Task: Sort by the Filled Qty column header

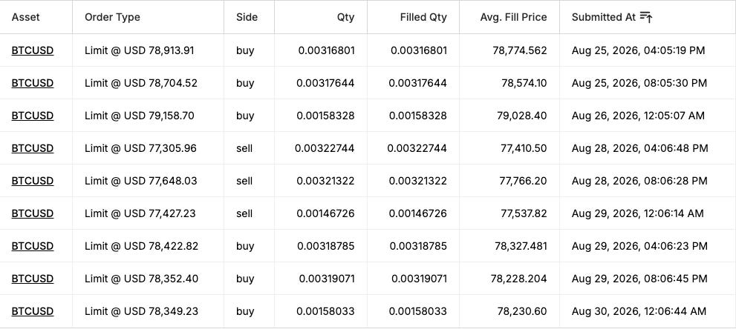Action: point(423,17)
